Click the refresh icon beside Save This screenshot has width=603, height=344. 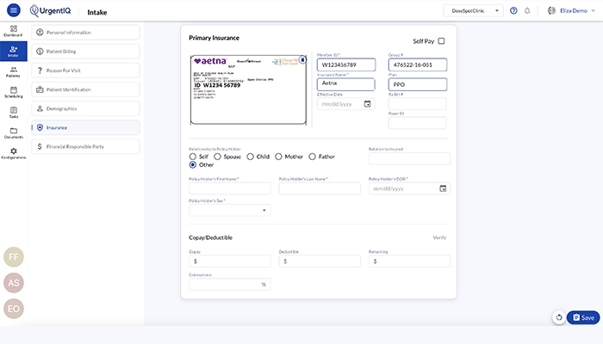[x=559, y=317]
